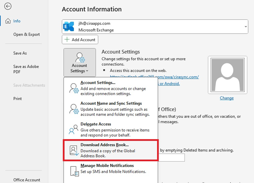Image resolution: width=254 pixels, height=183 pixels.
Task: Click the mailbox size bar behind the menu
Action: tap(171, 157)
